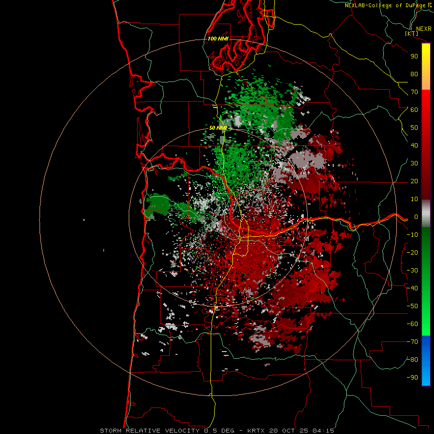Click the "60" value on the velocity scale
Screen dimensions: 434x434
[x=414, y=110]
